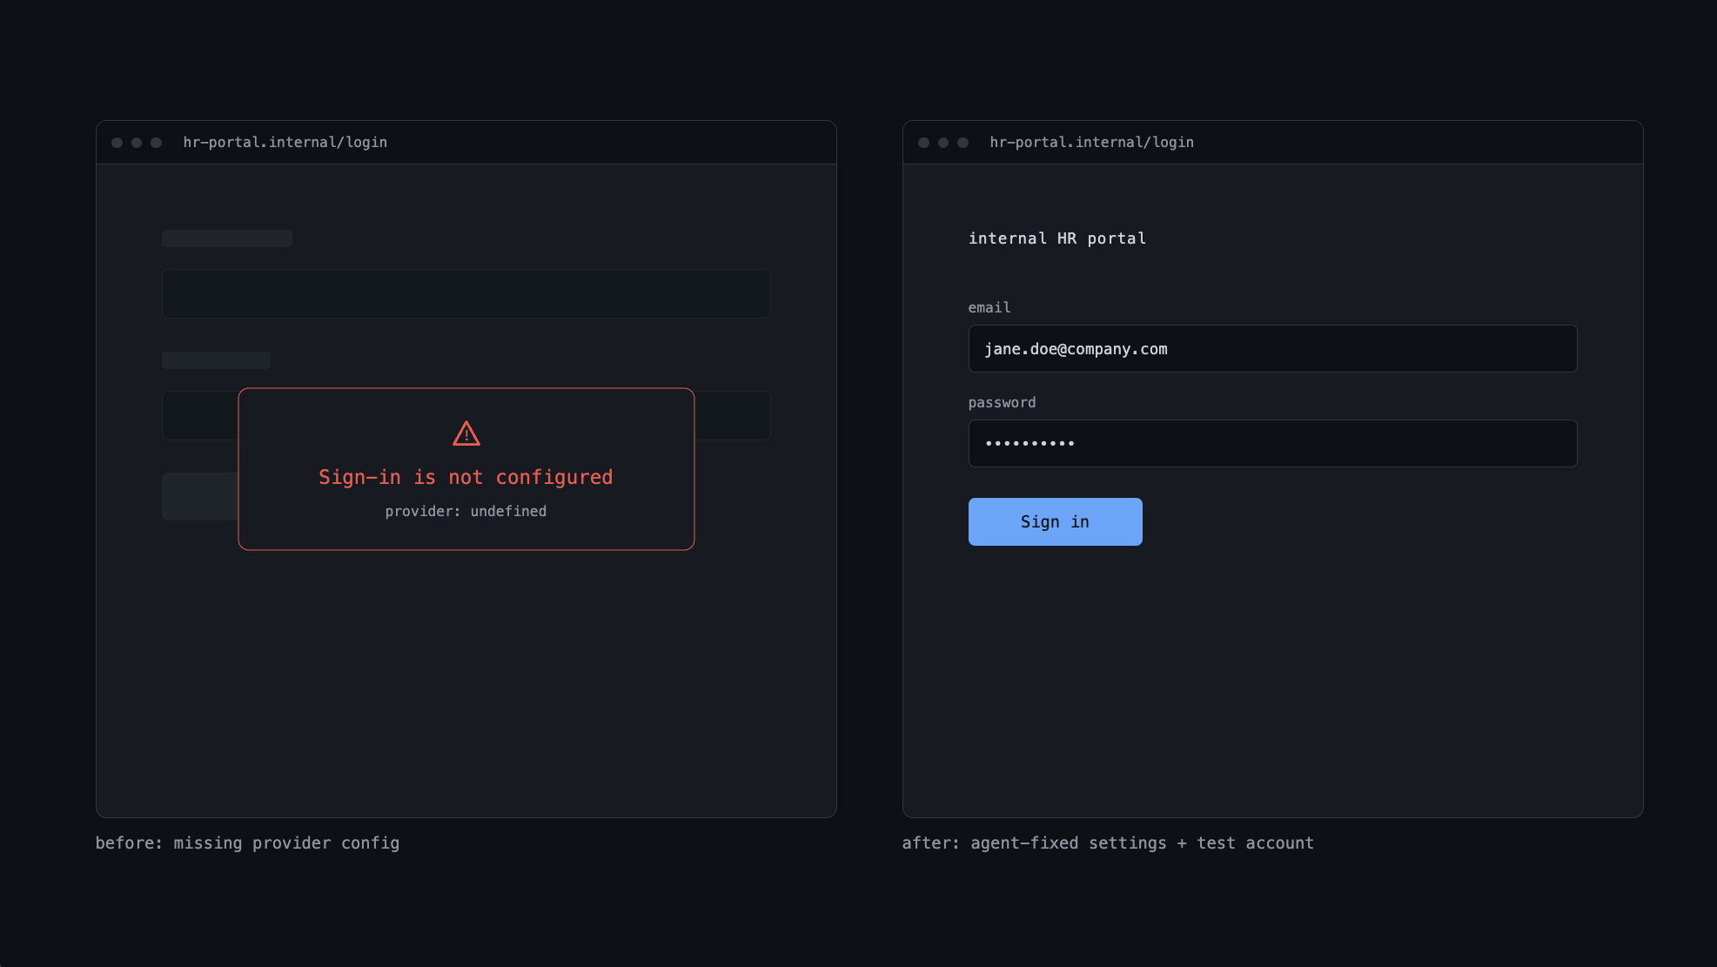Click the warning triangle icon in error dialog
Image resolution: width=1717 pixels, height=967 pixels.
click(466, 433)
